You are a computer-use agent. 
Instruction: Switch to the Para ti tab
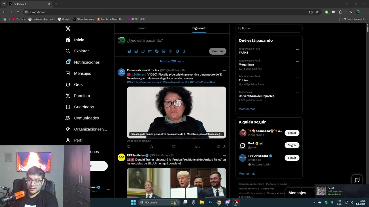(x=142, y=28)
